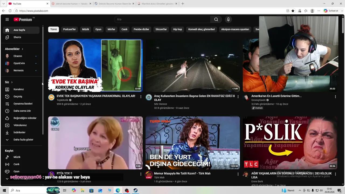Open the YouTube hamburger guide menu
The image size is (345, 194).
7,19
